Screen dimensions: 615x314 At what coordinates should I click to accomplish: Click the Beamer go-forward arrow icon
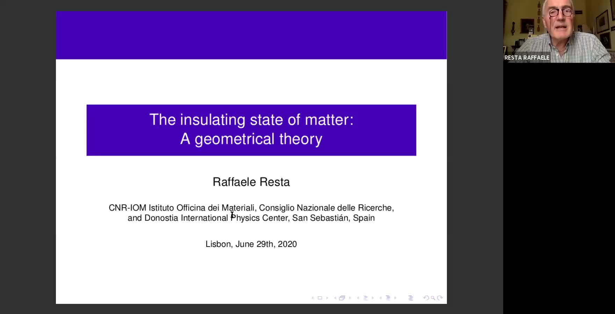440,298
